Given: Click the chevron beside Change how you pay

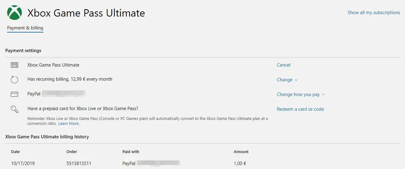Looking at the screenshot, I should (323, 95).
